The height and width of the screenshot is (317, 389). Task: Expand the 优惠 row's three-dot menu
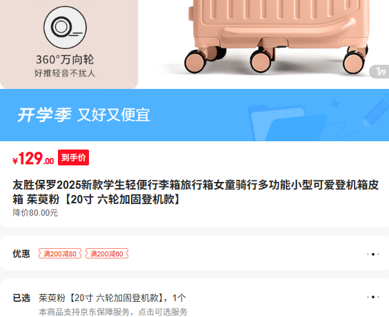coord(373,254)
